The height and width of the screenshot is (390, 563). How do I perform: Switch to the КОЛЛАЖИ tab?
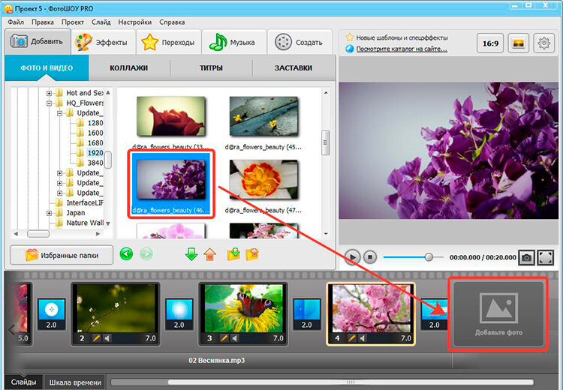tap(128, 67)
